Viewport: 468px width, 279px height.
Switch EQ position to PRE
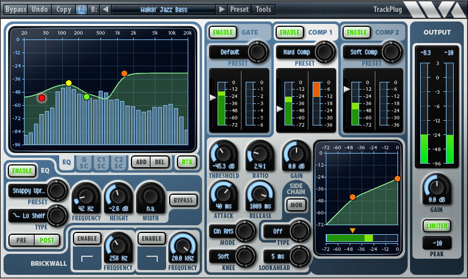click(x=22, y=240)
